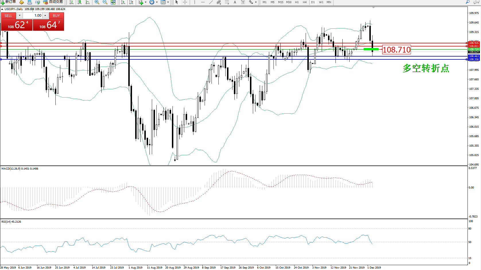Switch to H4 timeframe
The image size is (481, 270).
[x=304, y=2]
